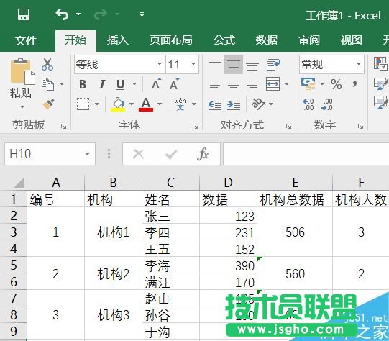This screenshot has width=389, height=341.
Task: Toggle Bold formatting
Action: pyautogui.click(x=83, y=84)
